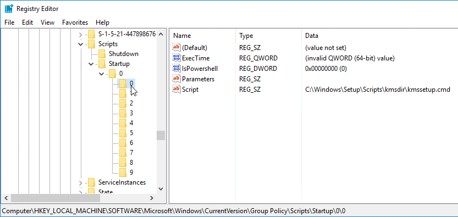Click the folder icon of subkey 3

coord(123,113)
